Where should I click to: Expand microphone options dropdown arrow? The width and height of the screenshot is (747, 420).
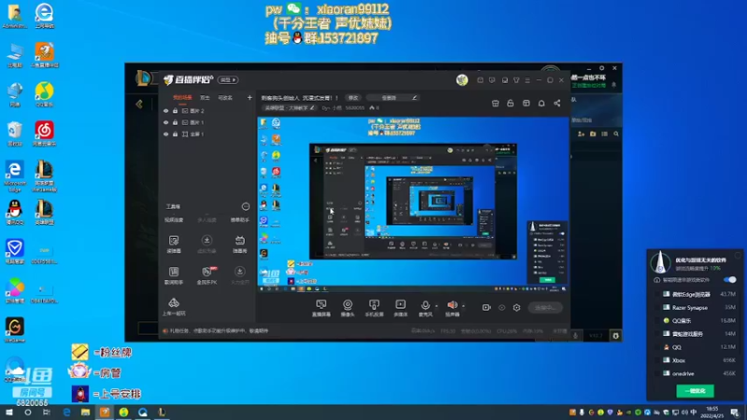click(x=436, y=306)
